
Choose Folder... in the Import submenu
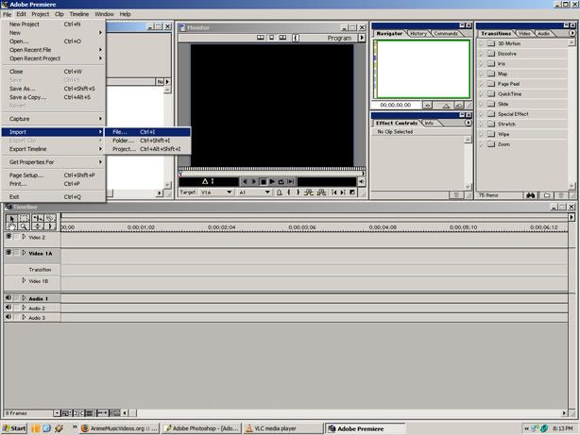147,141
